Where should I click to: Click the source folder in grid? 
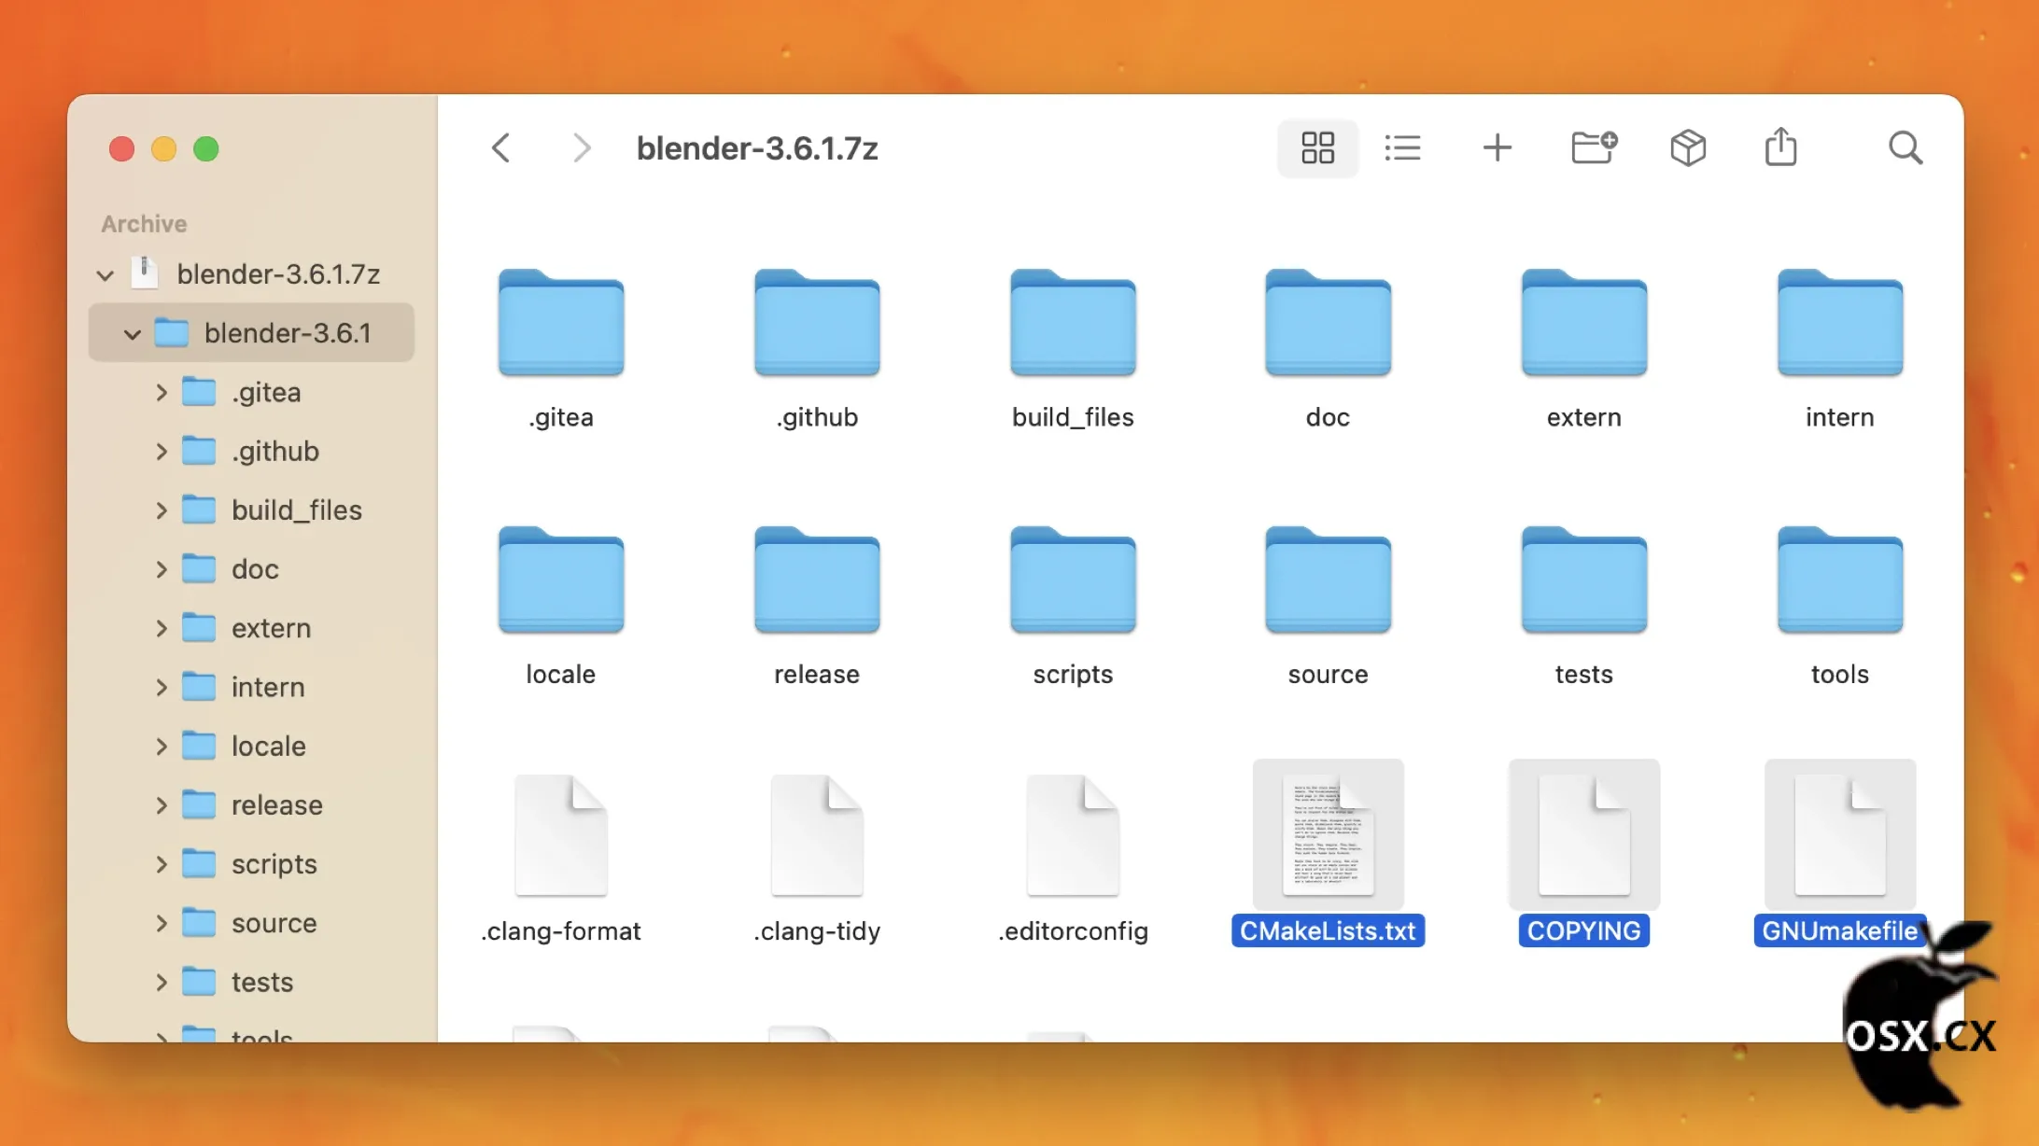1328,581
